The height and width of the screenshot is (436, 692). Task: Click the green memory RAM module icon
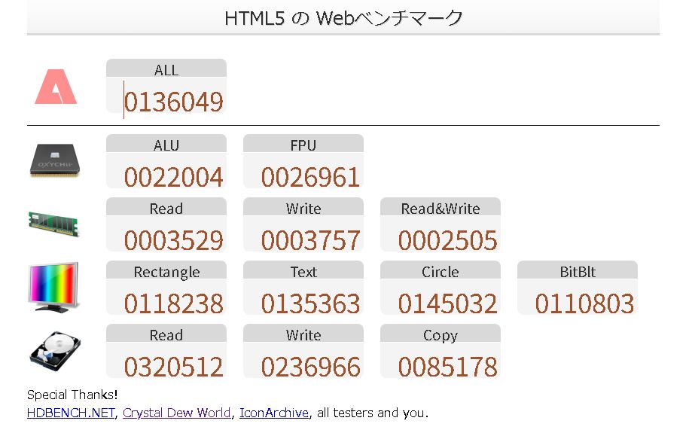[x=54, y=224]
